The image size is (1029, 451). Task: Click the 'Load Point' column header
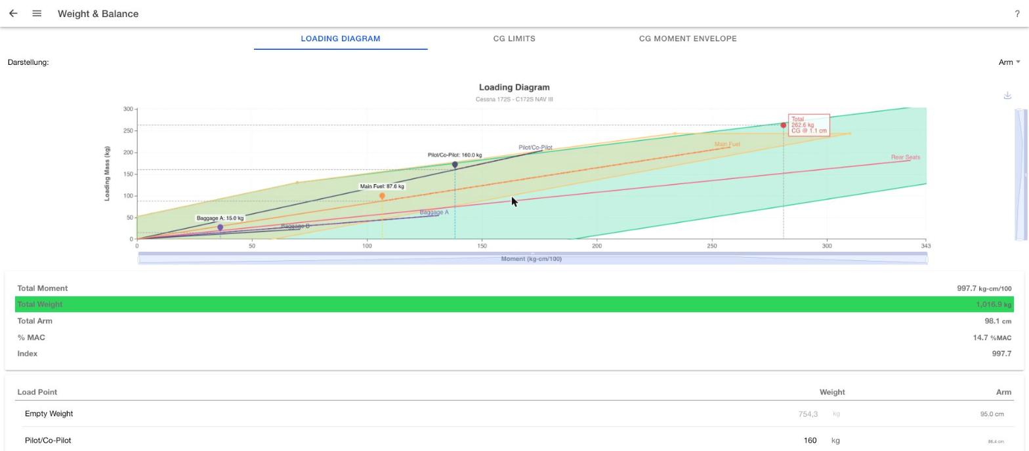[37, 392]
